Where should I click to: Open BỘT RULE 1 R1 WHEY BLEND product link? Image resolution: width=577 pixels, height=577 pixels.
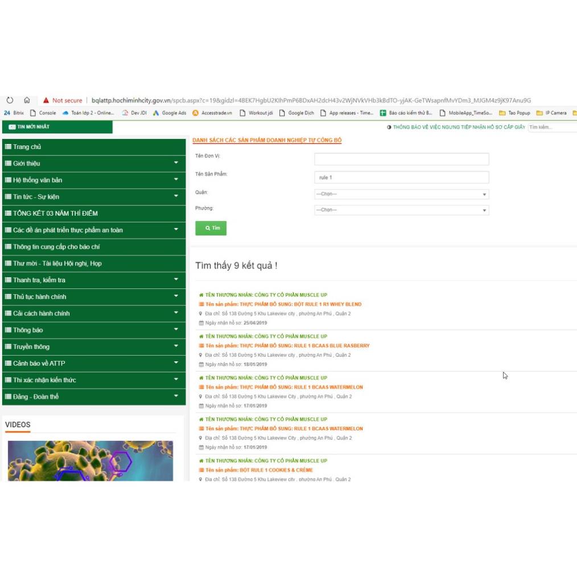click(283, 304)
